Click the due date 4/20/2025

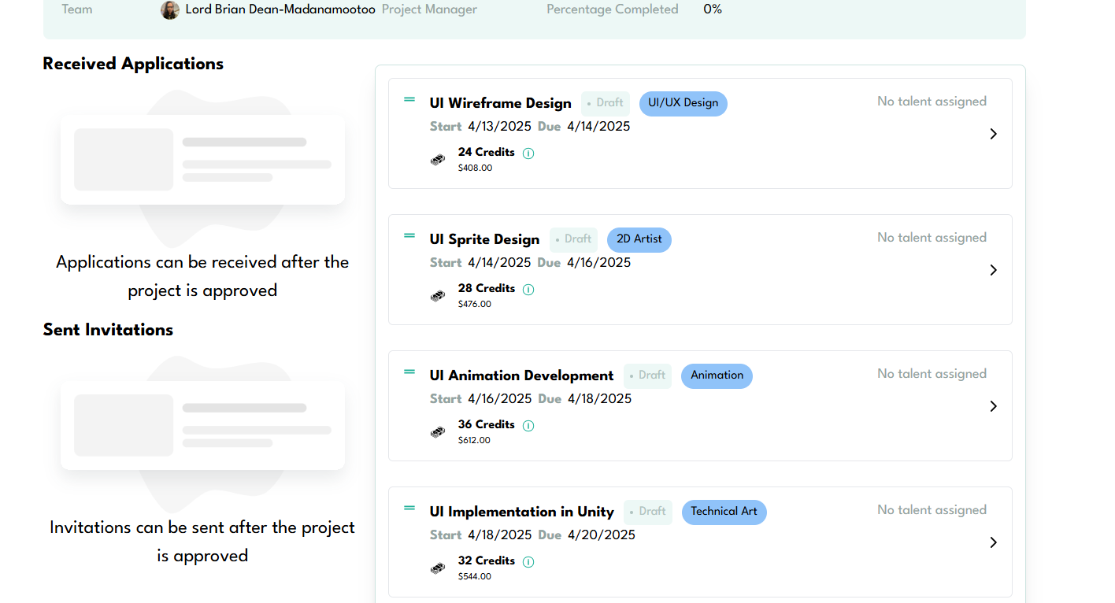pos(602,535)
